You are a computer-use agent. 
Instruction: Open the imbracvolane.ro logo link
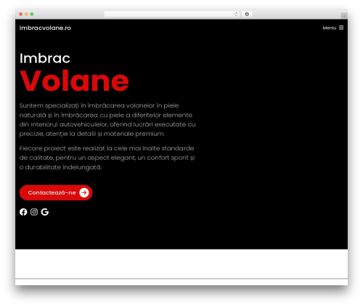(45, 28)
